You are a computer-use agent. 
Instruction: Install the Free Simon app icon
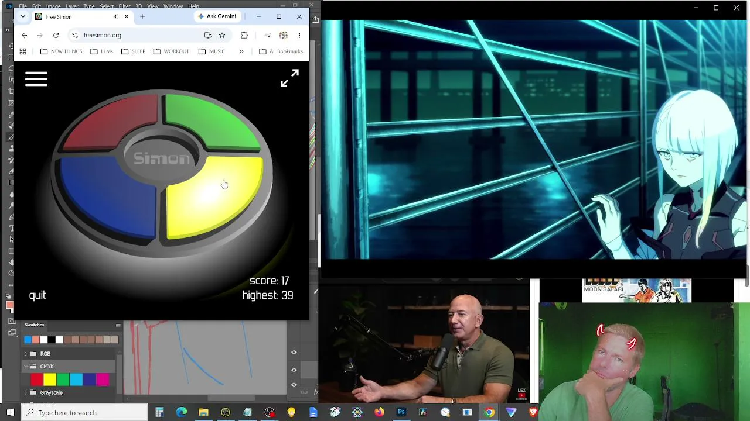point(207,35)
